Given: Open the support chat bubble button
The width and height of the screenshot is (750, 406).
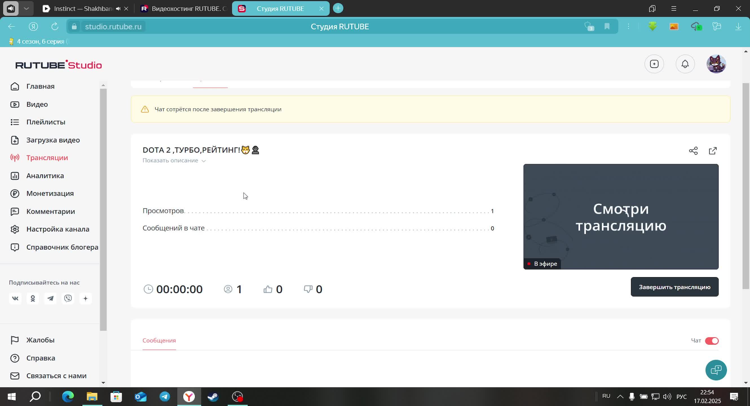Looking at the screenshot, I should coord(716,370).
